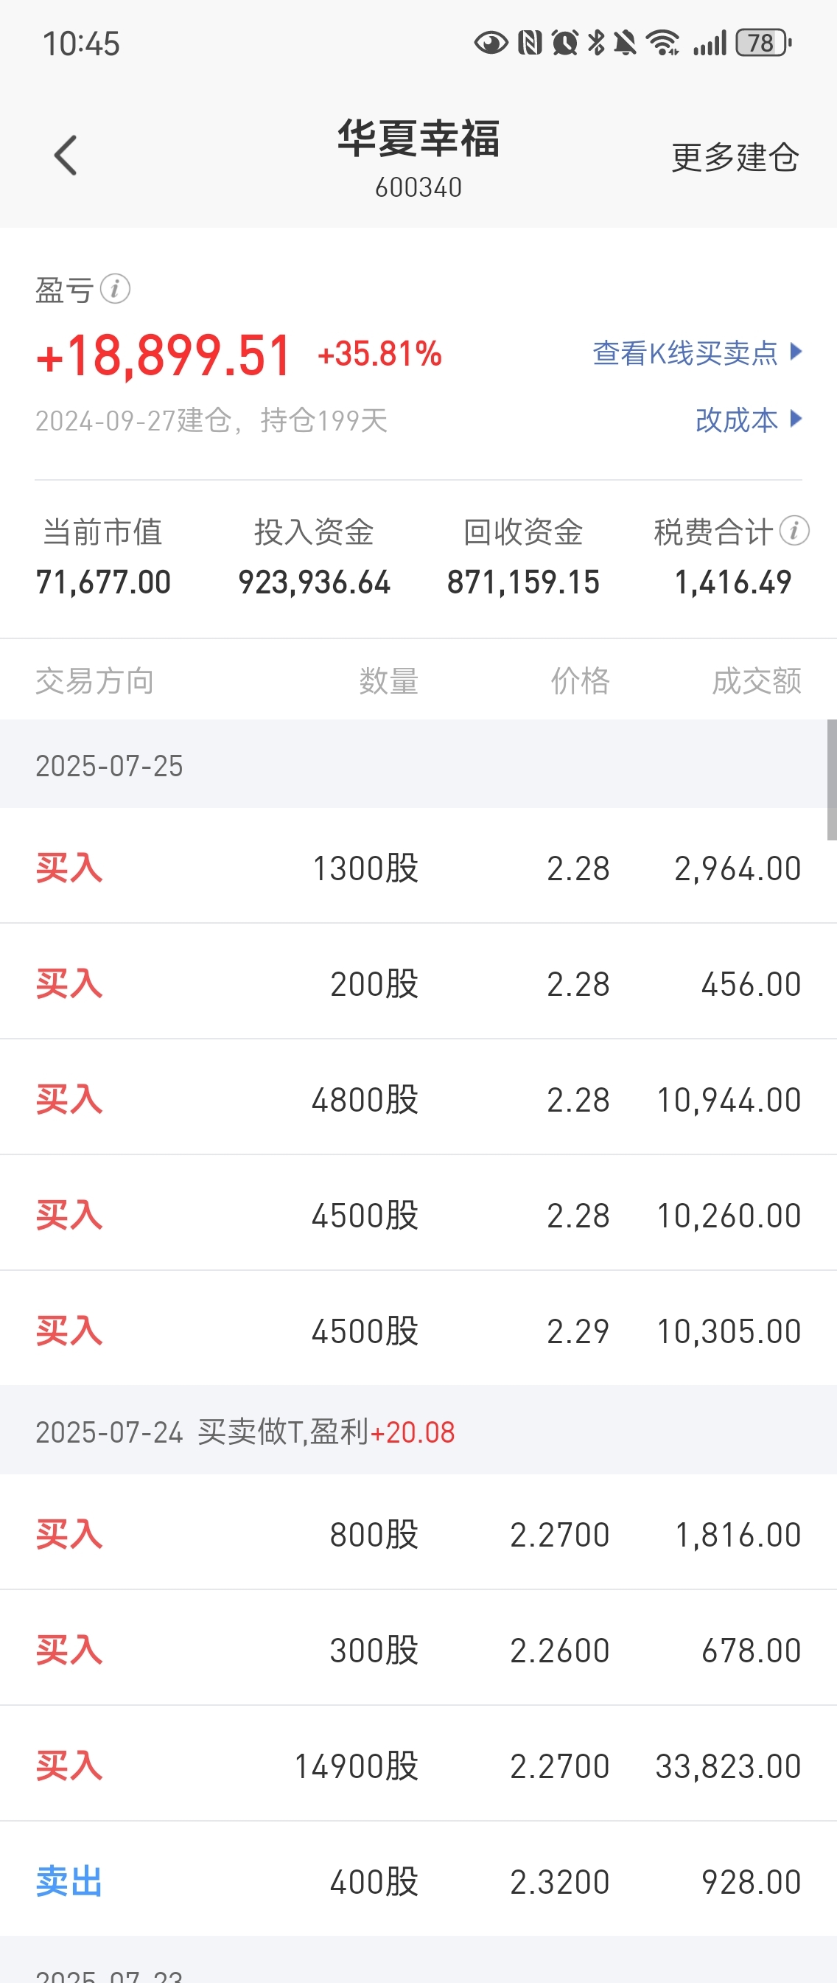Tap the eye comfort status icon
The width and height of the screenshot is (837, 1983).
[491, 43]
